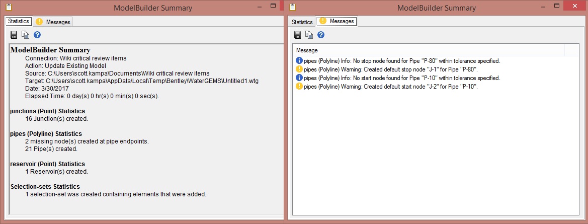The height and width of the screenshot is (224, 588).
Task: Click the active Statistics tab above the summary text
Action: click(19, 22)
